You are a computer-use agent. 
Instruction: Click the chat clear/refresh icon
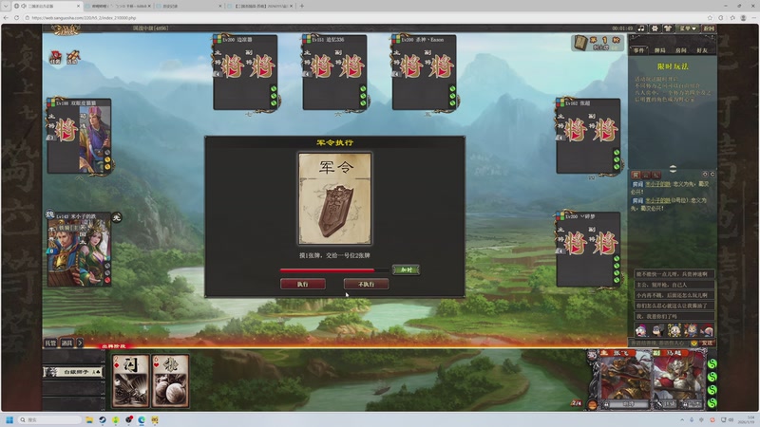pos(712,174)
